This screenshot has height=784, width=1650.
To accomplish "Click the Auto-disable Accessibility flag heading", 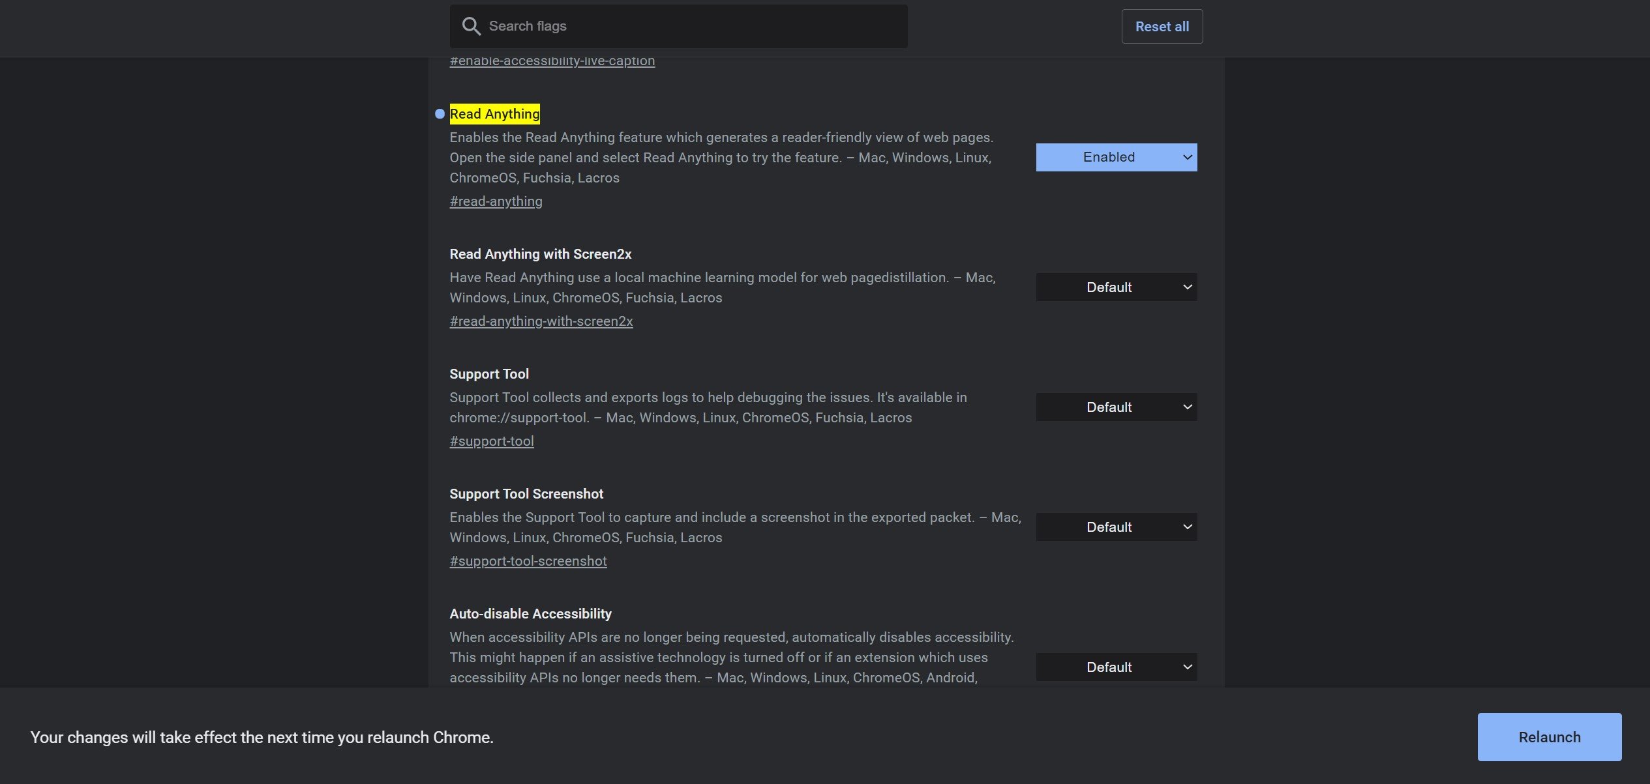I will tap(530, 614).
